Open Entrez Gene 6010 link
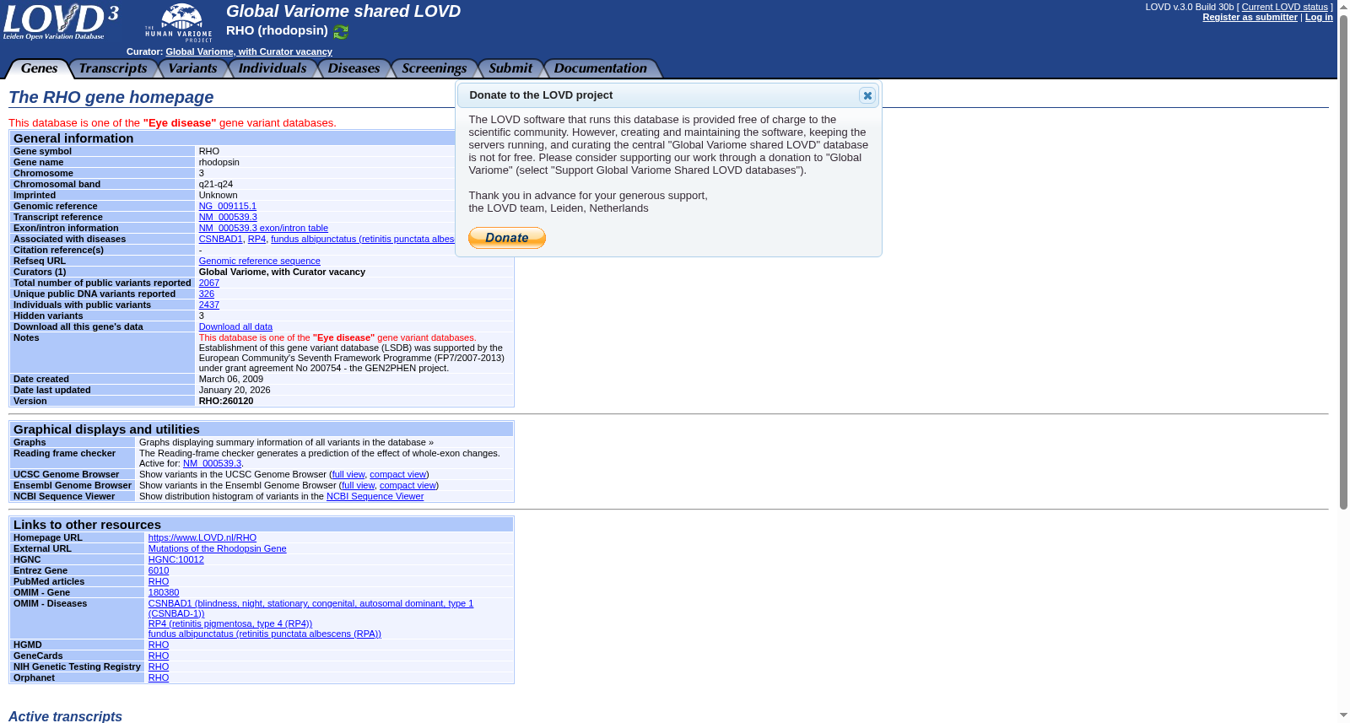 159,570
